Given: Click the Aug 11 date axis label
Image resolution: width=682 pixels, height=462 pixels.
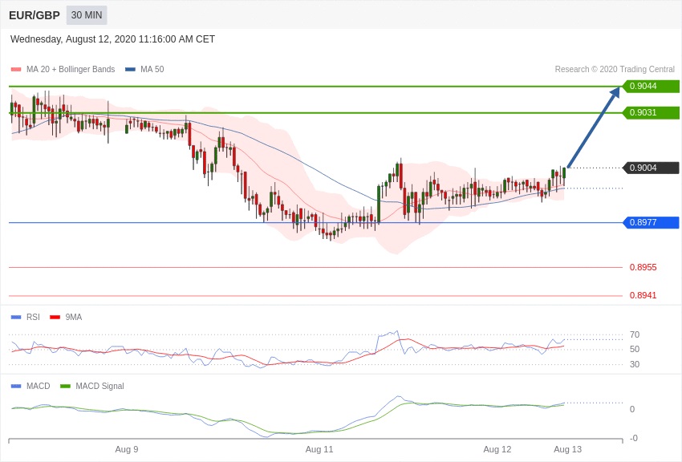Looking at the screenshot, I should 319,449.
